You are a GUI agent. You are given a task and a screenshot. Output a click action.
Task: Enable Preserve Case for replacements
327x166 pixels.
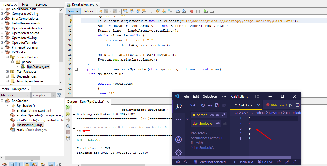pyautogui.click(x=218, y=123)
